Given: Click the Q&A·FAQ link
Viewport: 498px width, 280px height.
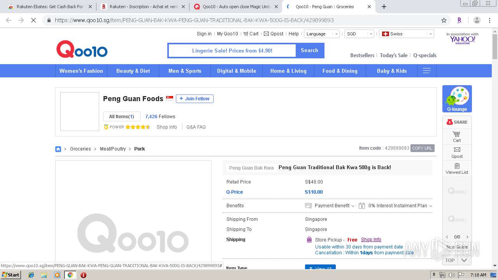Looking at the screenshot, I should point(196,127).
